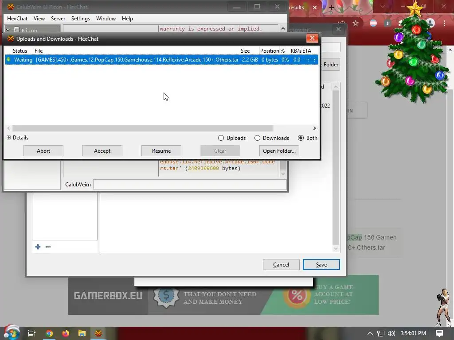Open the Settings menu
Viewport: 454px width, 340px height.
coord(81,19)
